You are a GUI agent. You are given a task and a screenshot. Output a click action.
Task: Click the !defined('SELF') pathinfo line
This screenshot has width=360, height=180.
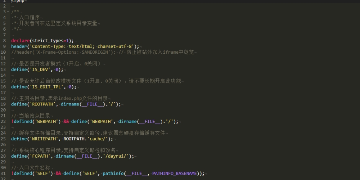click(108, 174)
